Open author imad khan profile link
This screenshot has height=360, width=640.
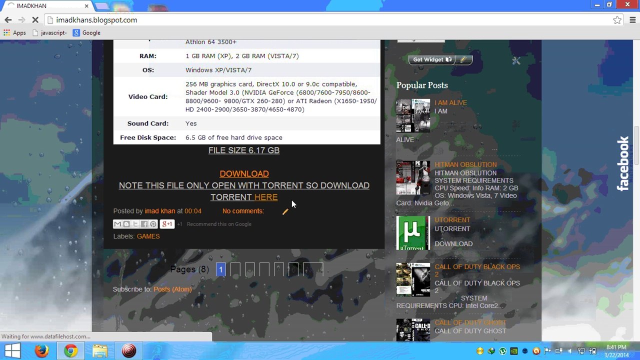tap(160, 211)
